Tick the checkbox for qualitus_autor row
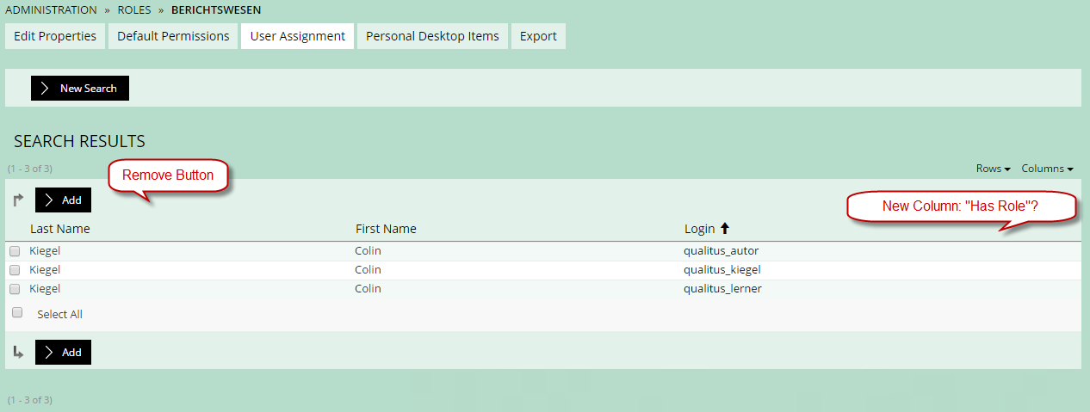This screenshot has height=412, width=1090. 15,251
